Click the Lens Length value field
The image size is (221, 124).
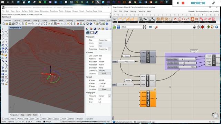pyautogui.click(x=105, y=56)
